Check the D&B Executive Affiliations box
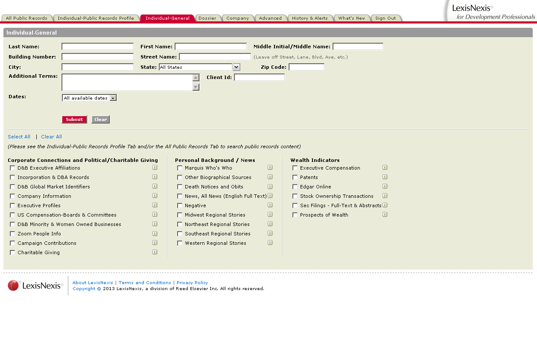Screen dimensions: 537x361 tap(12, 168)
